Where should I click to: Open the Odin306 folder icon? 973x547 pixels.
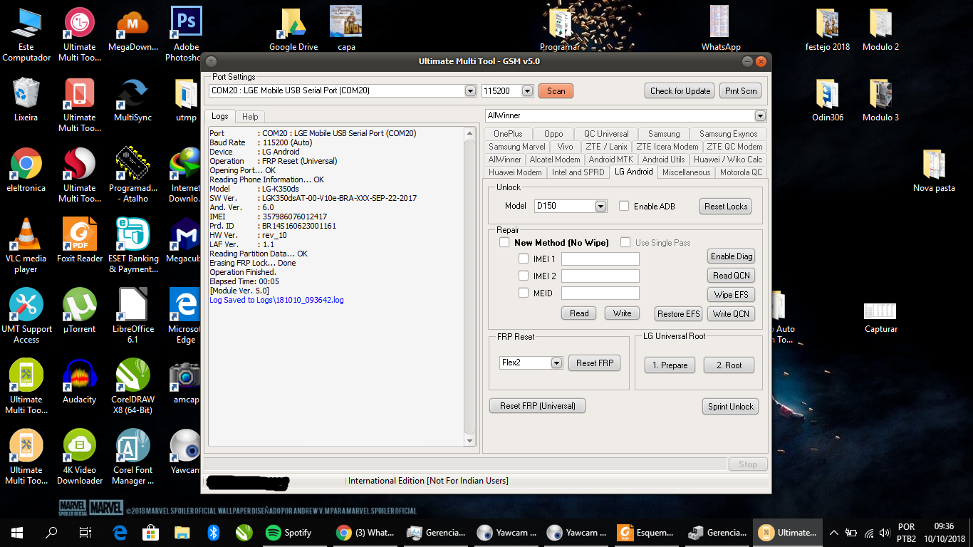point(828,100)
